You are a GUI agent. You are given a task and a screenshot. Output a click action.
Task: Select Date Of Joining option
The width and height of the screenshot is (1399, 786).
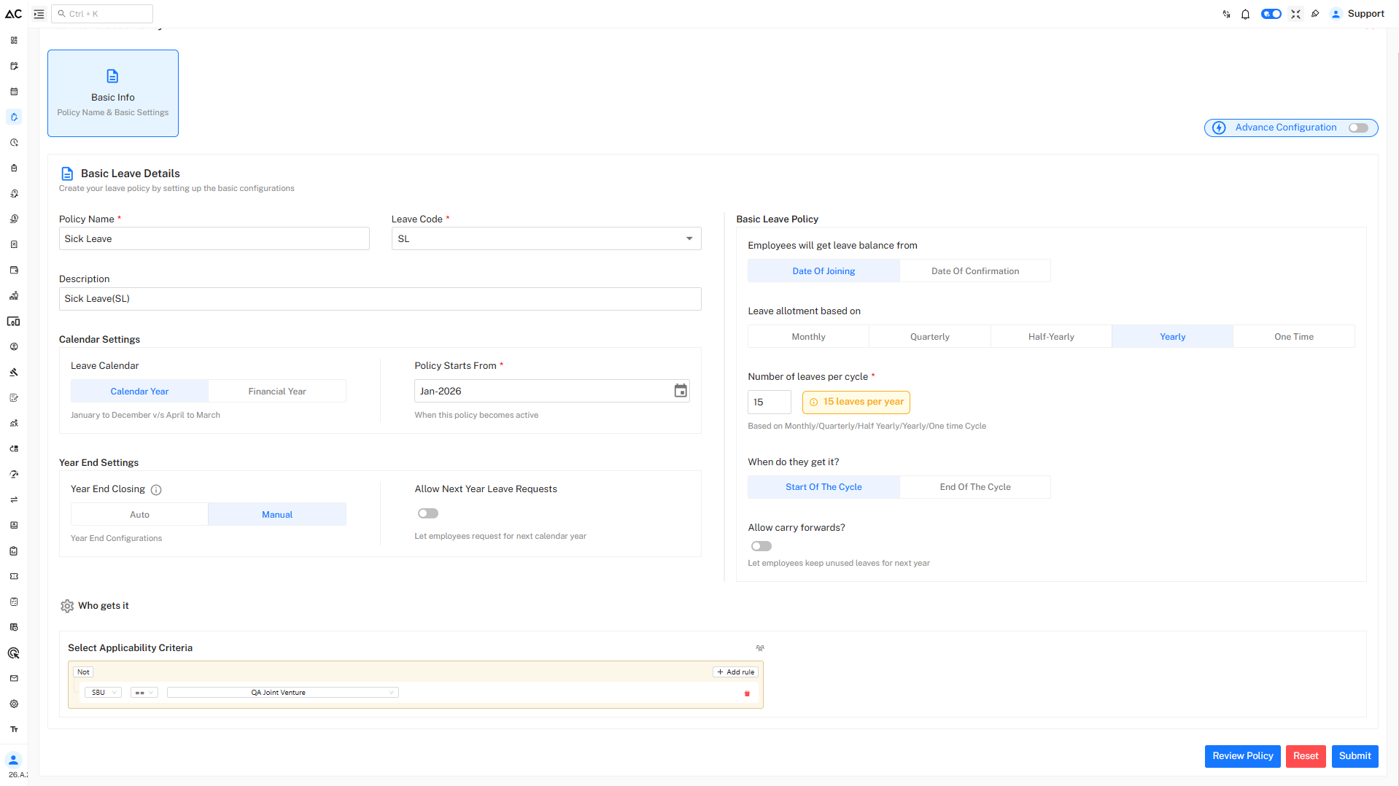(823, 271)
